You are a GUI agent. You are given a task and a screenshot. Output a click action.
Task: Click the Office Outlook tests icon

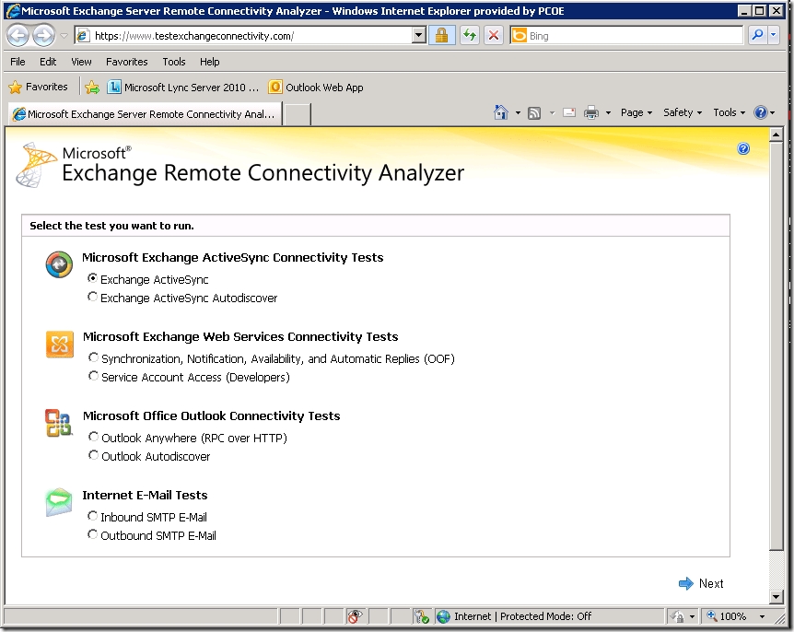coord(59,423)
